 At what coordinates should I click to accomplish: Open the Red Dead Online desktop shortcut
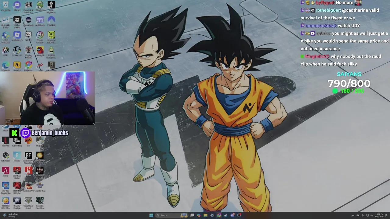(x=17, y=172)
